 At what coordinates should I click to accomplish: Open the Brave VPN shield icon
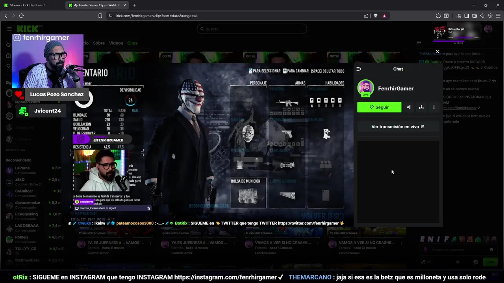point(490,16)
